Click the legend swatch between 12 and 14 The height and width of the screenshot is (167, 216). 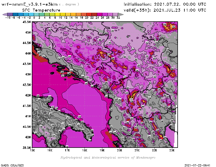[68, 14]
